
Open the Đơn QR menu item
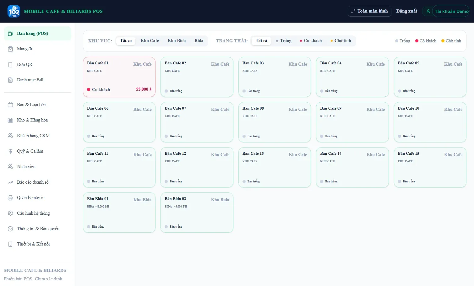[x=38, y=65]
